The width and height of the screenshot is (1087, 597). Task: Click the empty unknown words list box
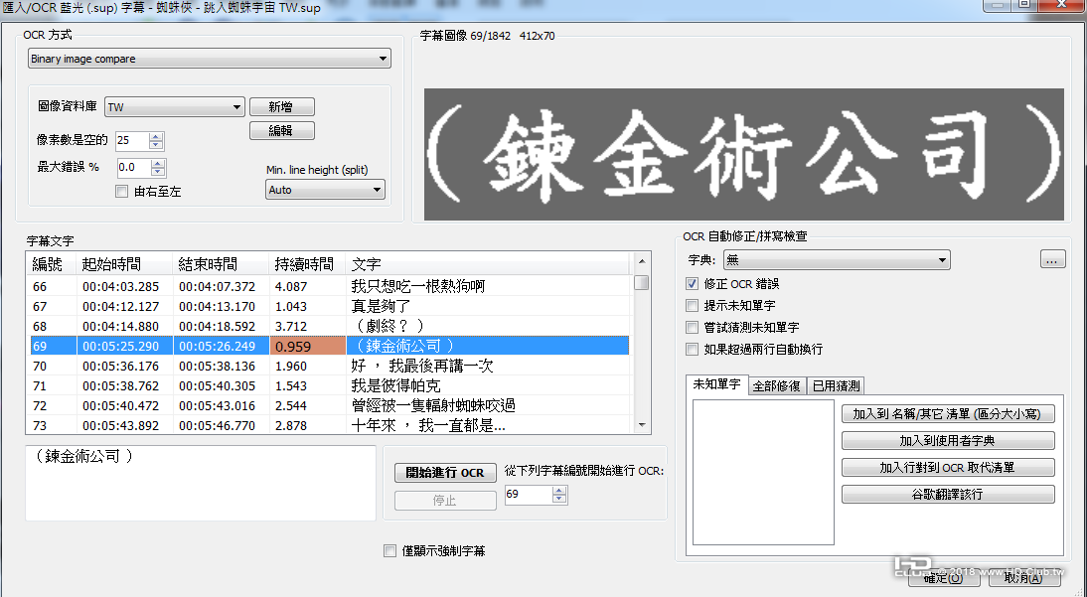tap(763, 473)
